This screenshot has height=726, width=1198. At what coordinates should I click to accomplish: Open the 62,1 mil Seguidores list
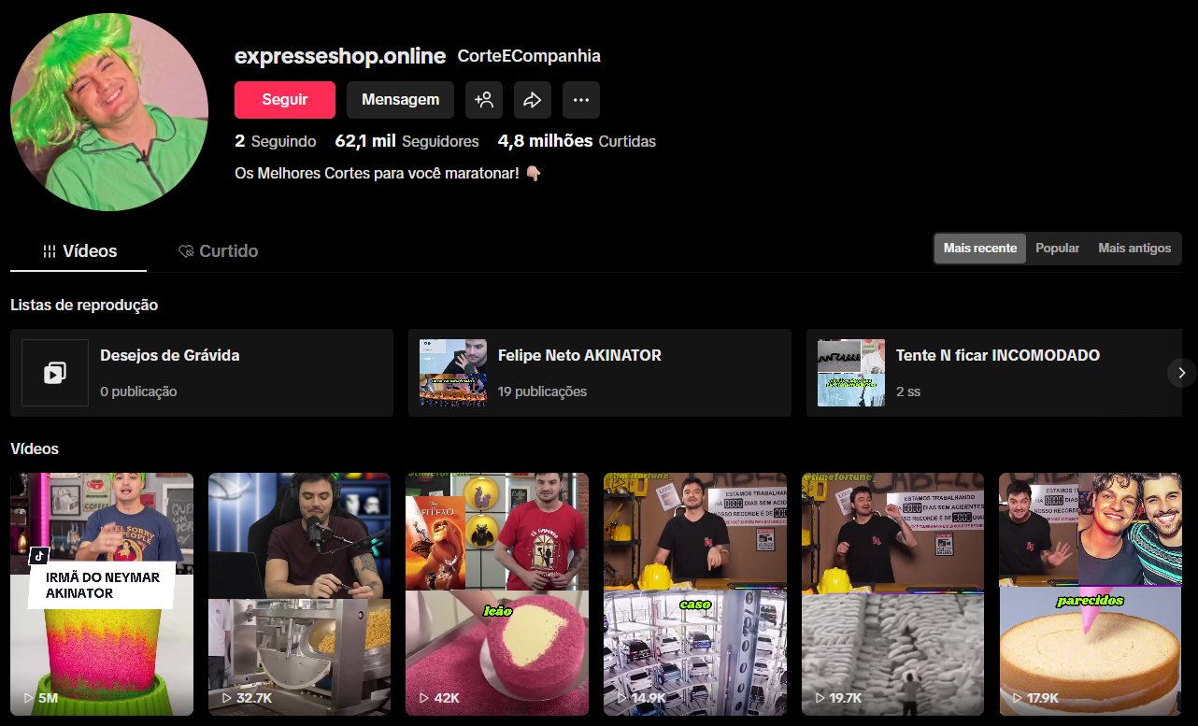406,141
